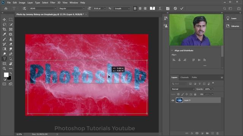The height and width of the screenshot is (136, 243).
Task: Open Layers panel menu
Action: point(222,77)
